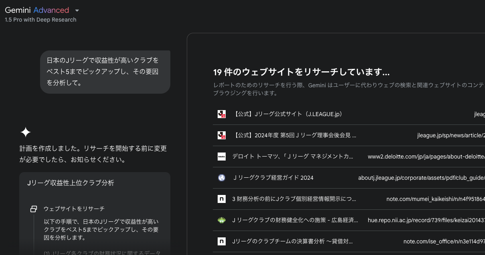Open the aboutj.jleague.jp club guide link
This screenshot has height=255, width=485.
(x=422, y=177)
